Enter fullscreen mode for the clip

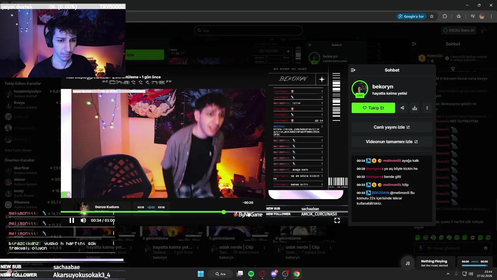(337, 220)
